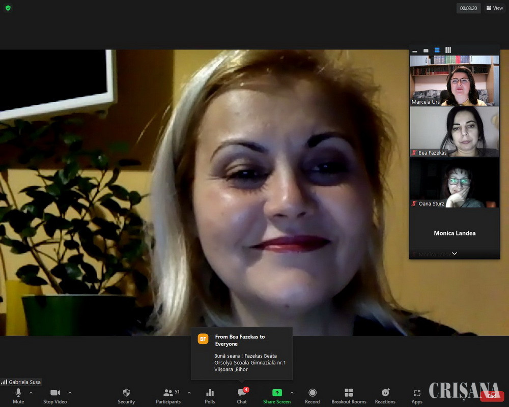Click the green encryption shield icon
The image size is (509, 407).
[x=8, y=8]
